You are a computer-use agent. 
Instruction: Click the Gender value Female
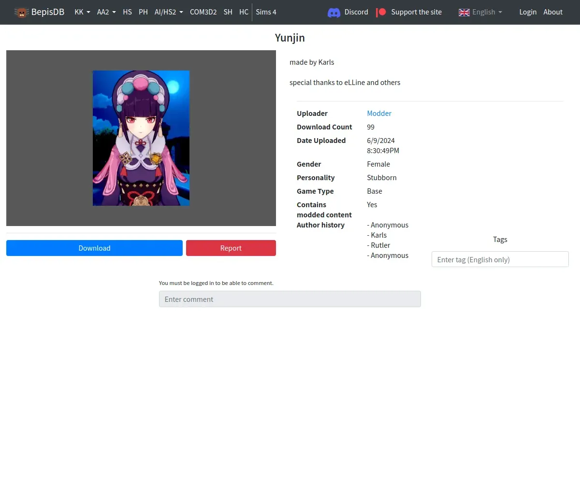[378, 164]
